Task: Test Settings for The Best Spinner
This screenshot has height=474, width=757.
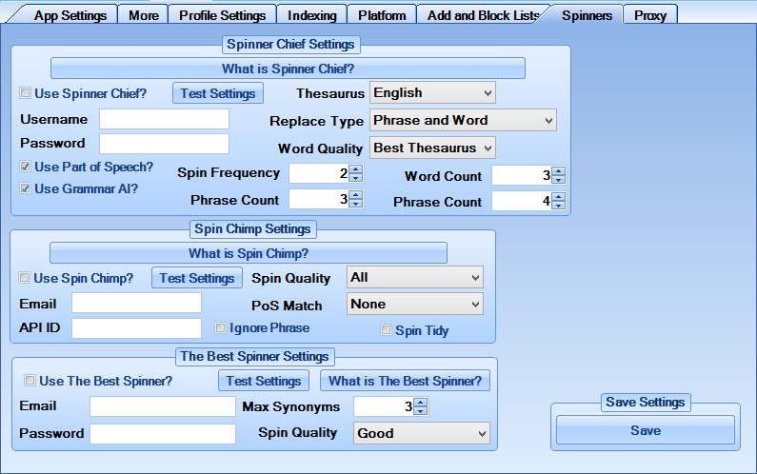Action: 264,381
